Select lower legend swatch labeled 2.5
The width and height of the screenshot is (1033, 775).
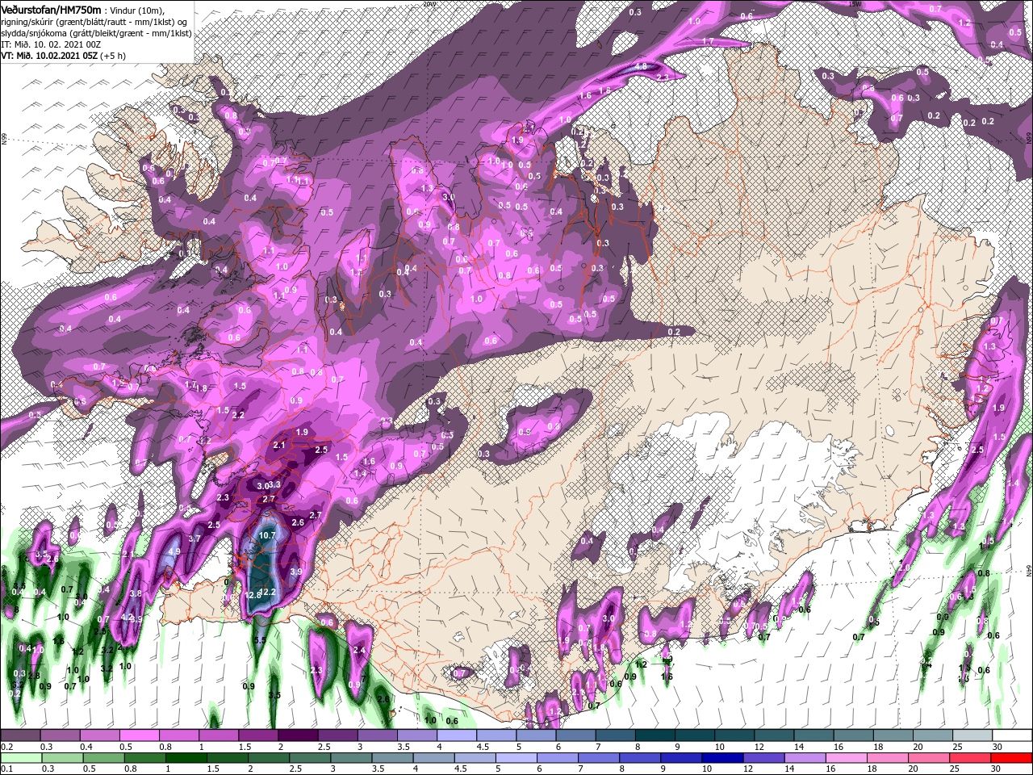[x=310, y=757]
